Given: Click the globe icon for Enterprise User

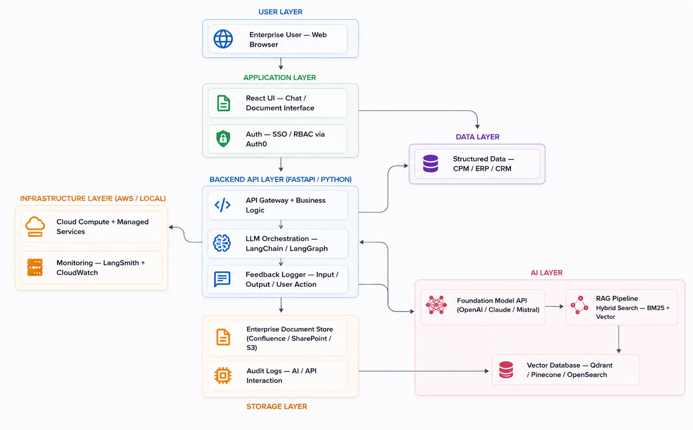Looking at the screenshot, I should pyautogui.click(x=223, y=39).
